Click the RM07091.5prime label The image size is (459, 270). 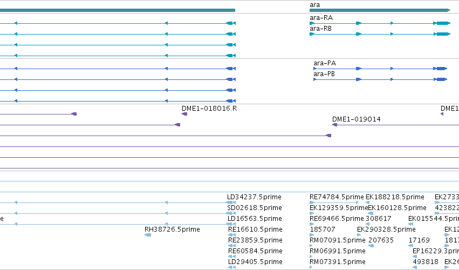coord(338,240)
